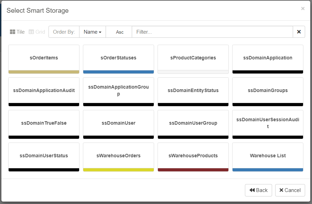Image resolution: width=312 pixels, height=204 pixels.
Task: Select the sWarehouseProducts tile
Action: (193, 156)
